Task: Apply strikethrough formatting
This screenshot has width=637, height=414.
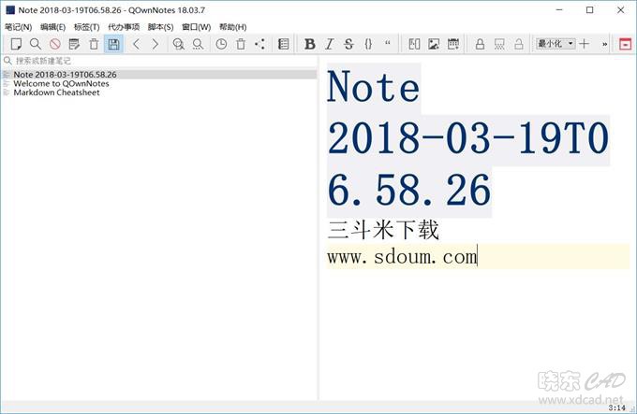Action: pos(348,44)
